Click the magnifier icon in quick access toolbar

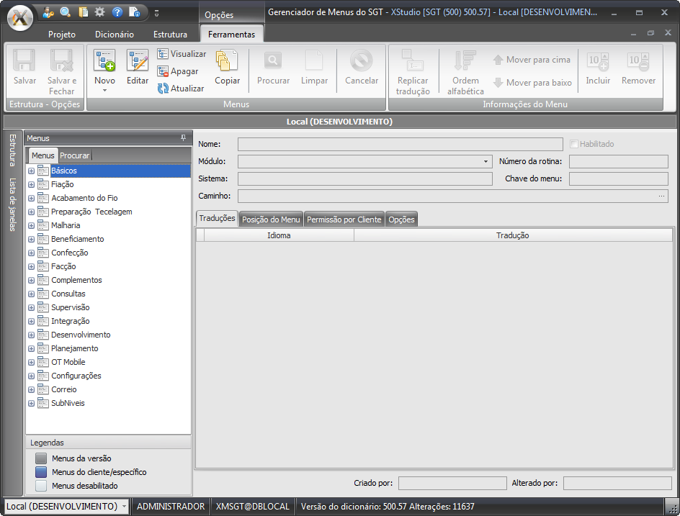66,12
